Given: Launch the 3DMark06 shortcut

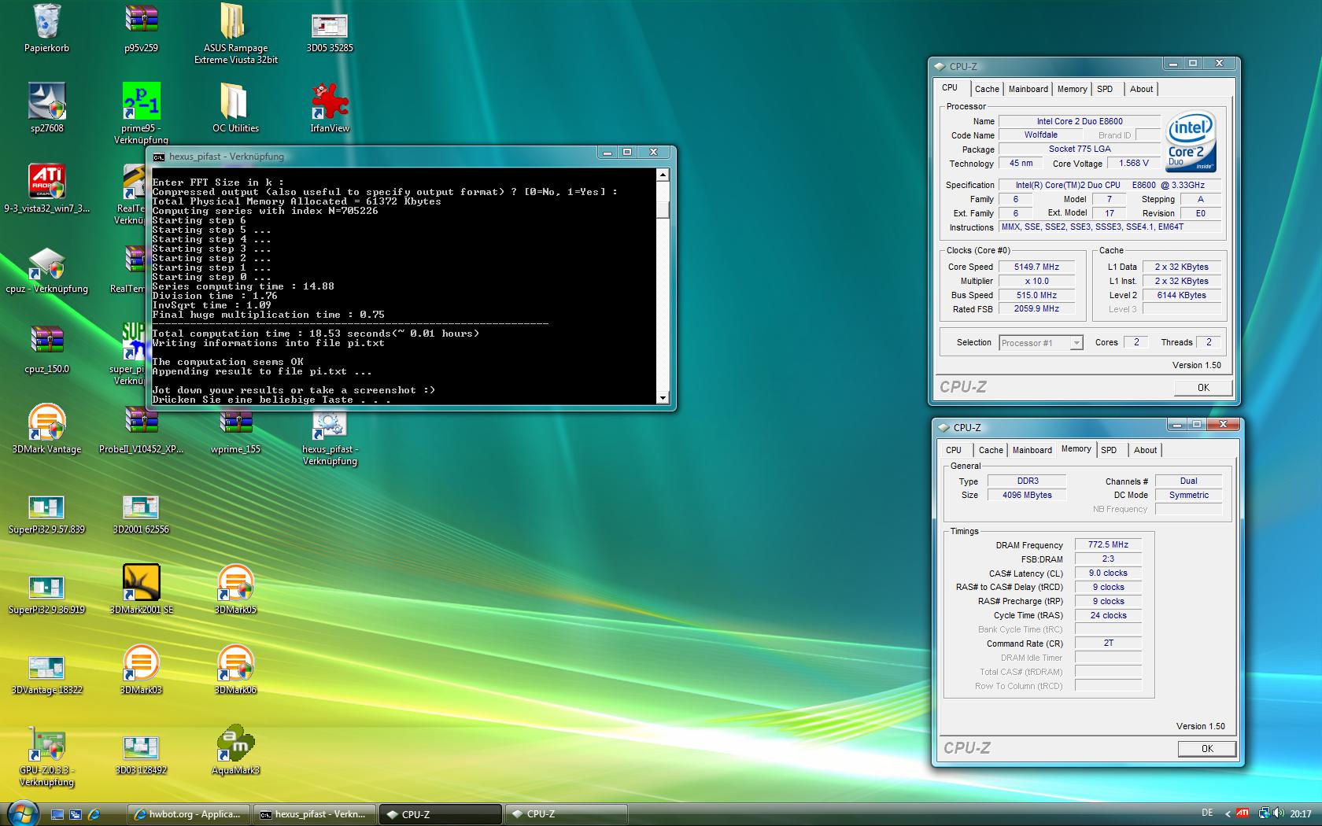Looking at the screenshot, I should tap(235, 670).
